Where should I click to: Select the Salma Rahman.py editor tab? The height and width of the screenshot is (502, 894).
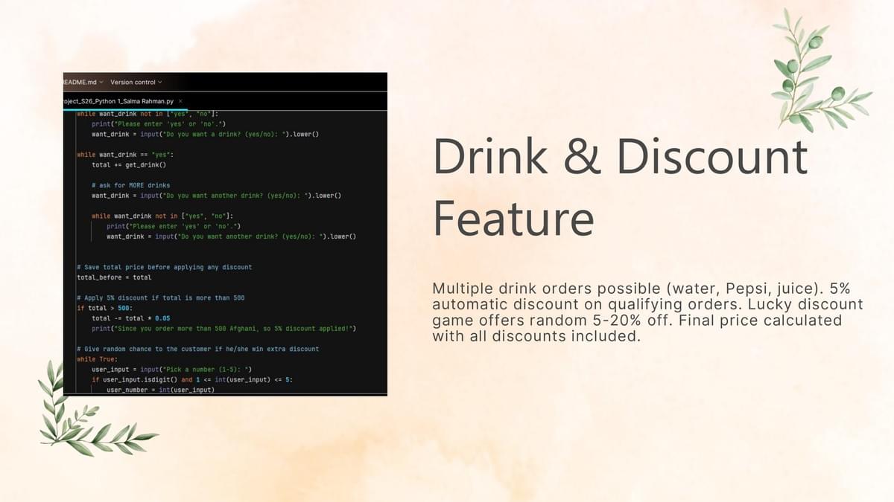click(x=118, y=101)
